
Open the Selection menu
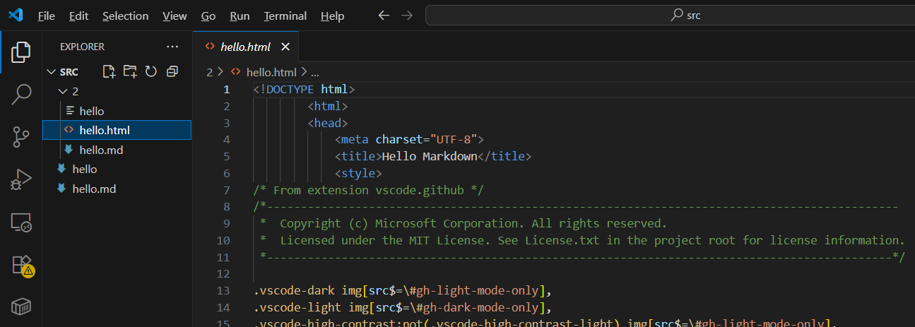(x=125, y=16)
